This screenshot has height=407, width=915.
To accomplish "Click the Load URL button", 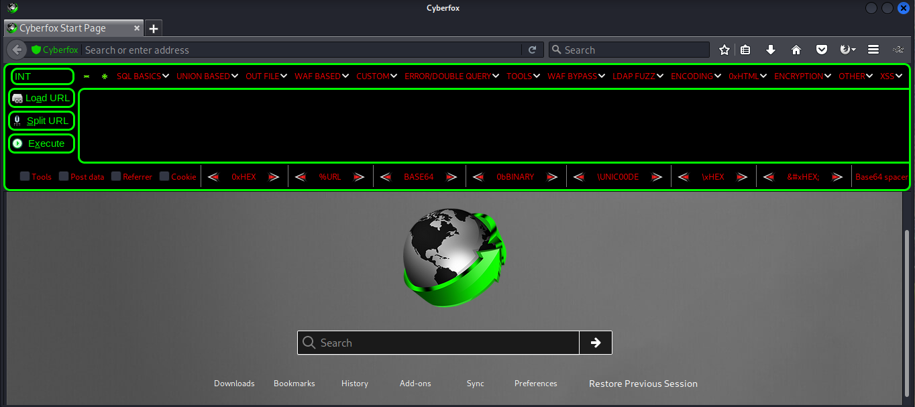I will [41, 98].
